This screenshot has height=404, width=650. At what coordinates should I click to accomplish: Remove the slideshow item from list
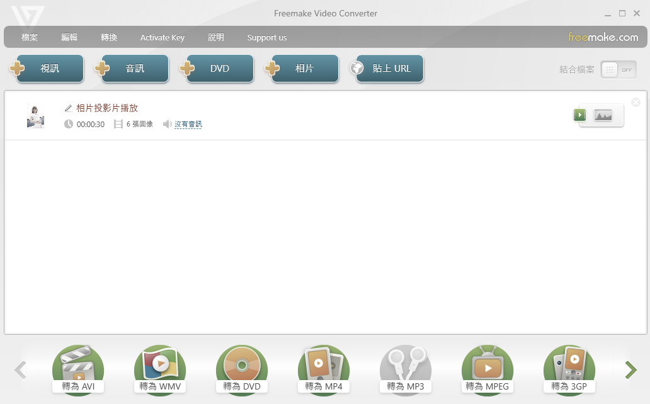[636, 102]
